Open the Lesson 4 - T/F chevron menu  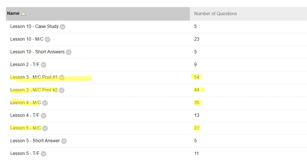(43, 116)
